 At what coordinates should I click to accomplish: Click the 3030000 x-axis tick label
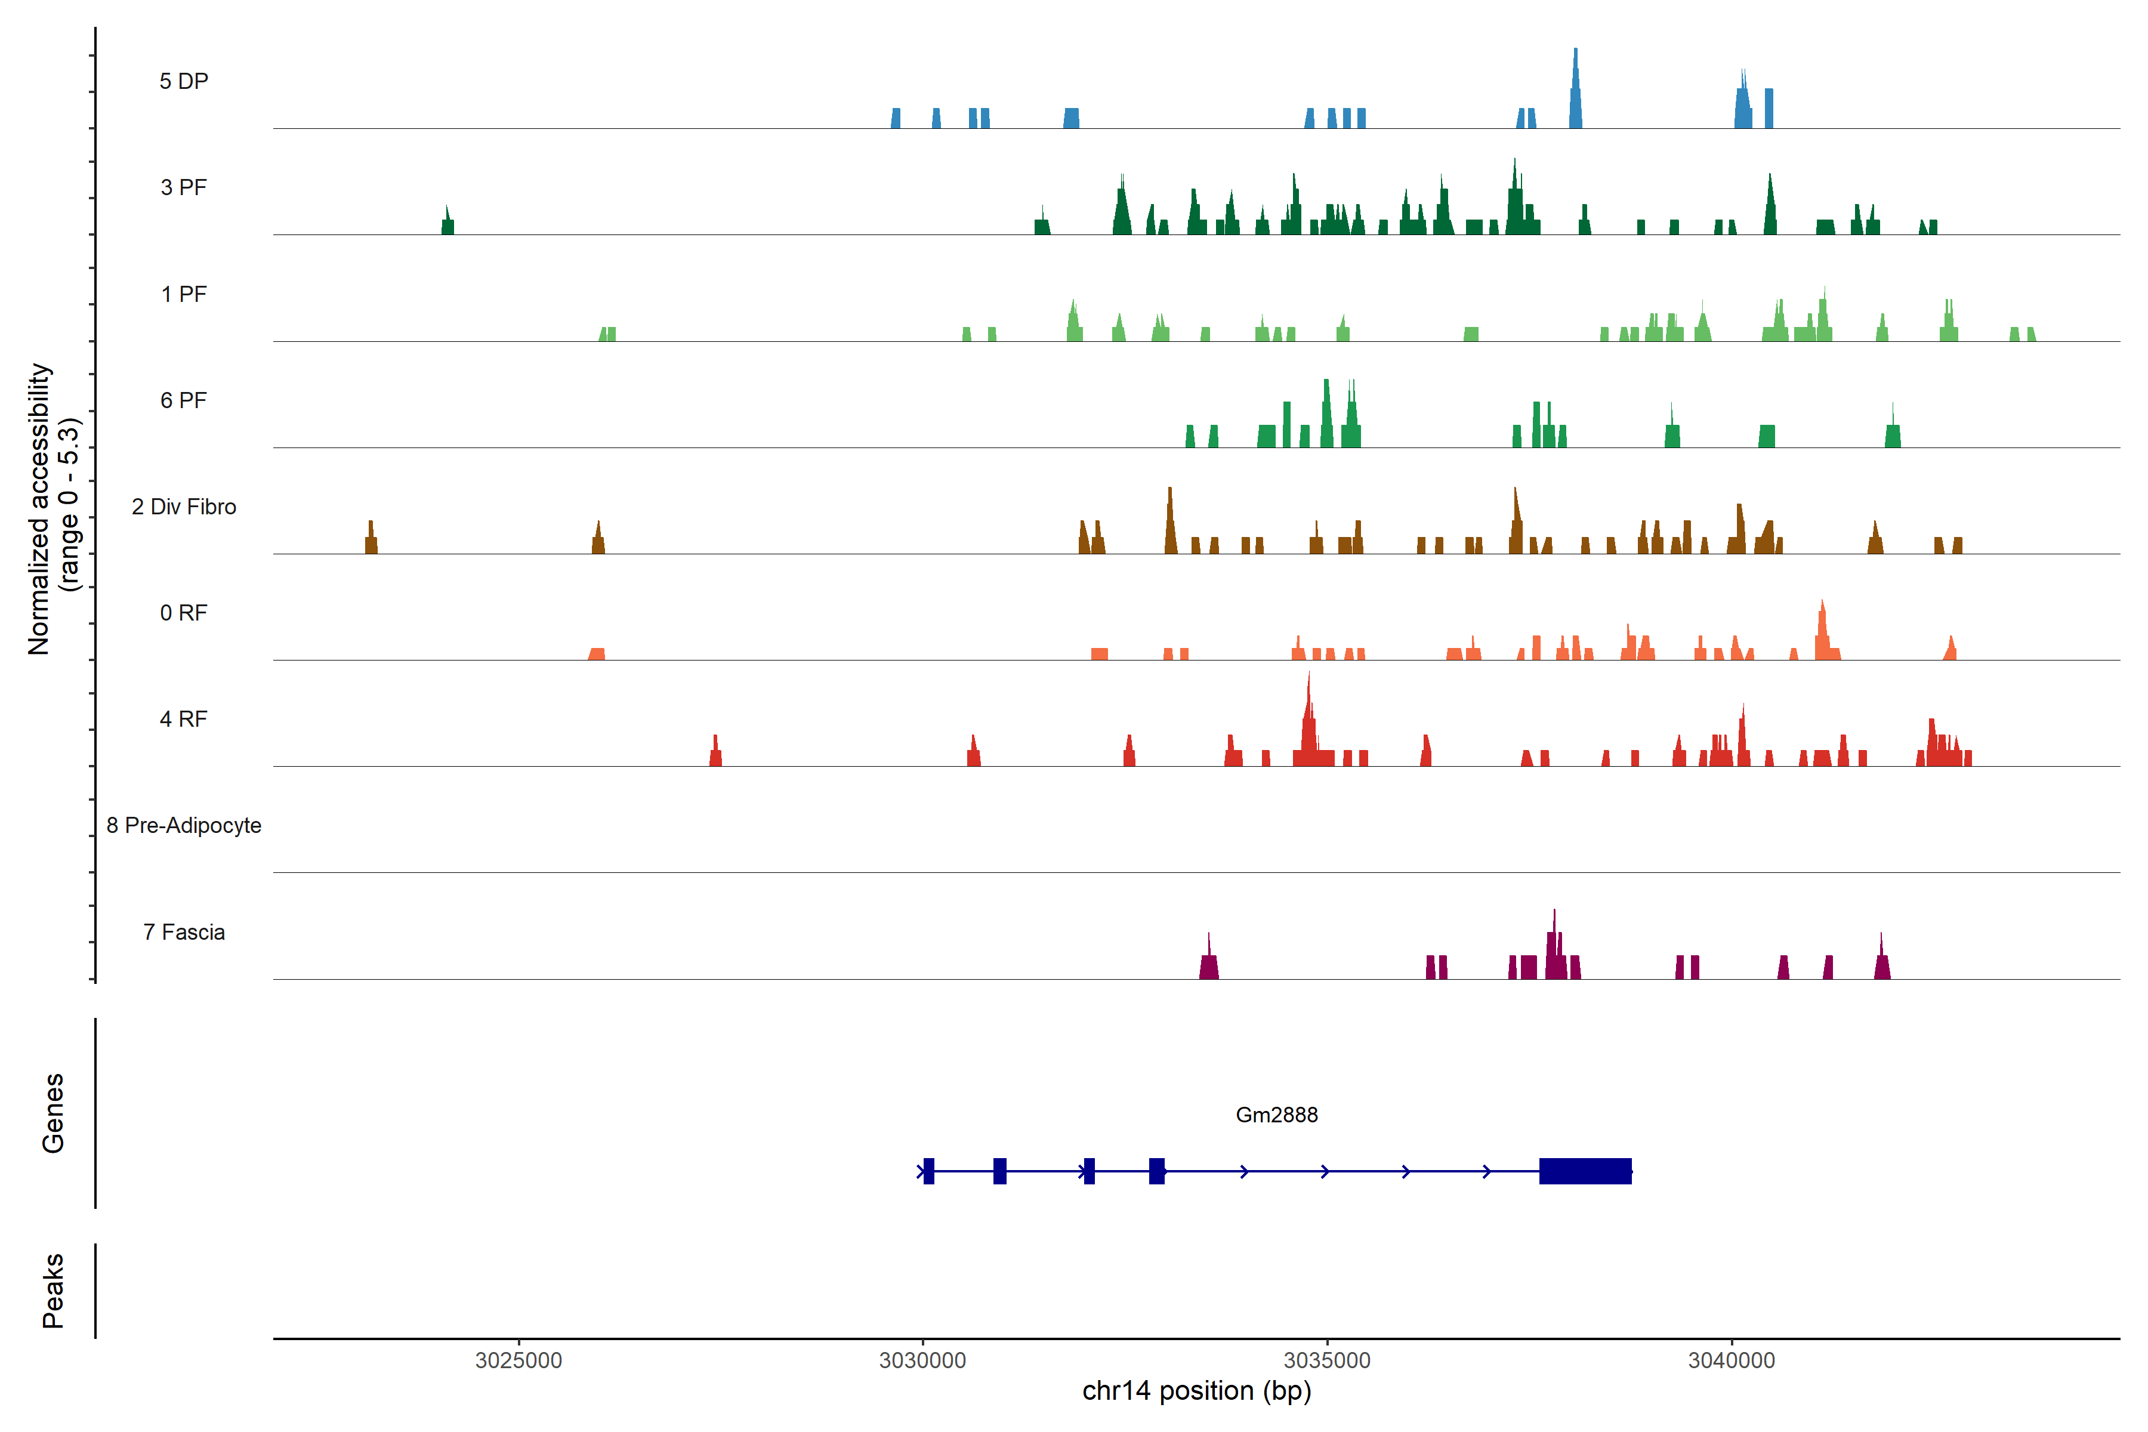922,1360
